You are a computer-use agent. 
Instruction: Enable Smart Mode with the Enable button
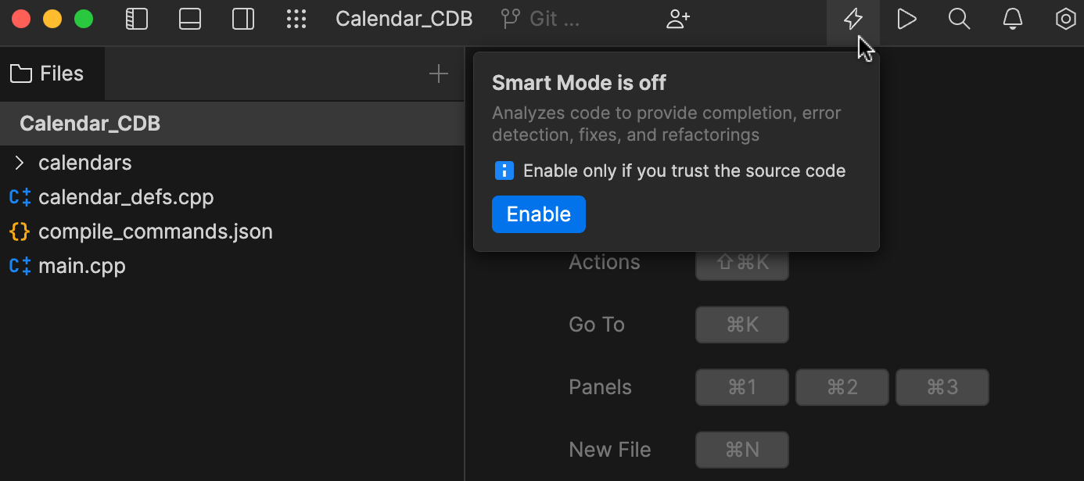(538, 214)
